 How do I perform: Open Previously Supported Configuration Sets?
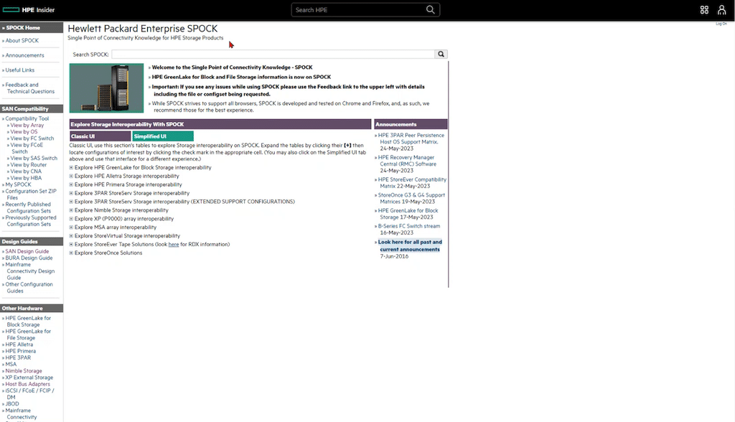(30, 221)
